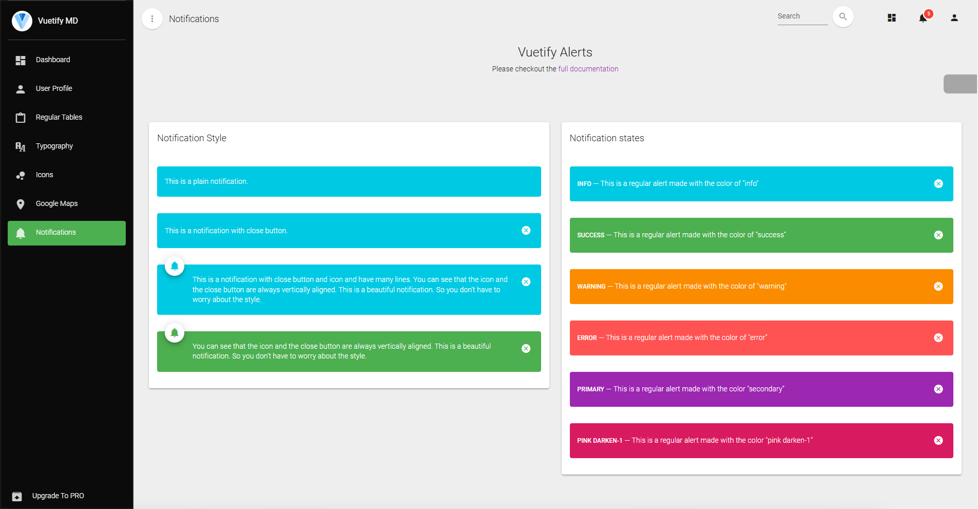978x509 pixels.
Task: Go to Dashboard page
Action: [x=67, y=61]
